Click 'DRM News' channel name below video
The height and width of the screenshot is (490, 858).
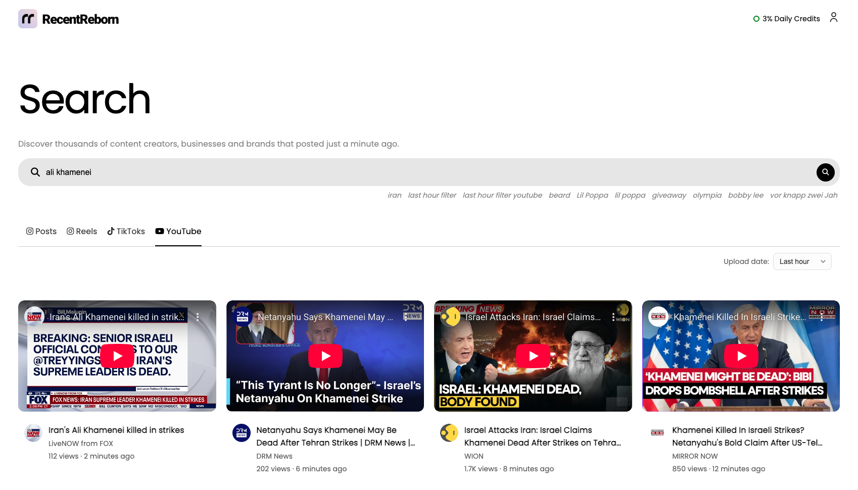274,456
